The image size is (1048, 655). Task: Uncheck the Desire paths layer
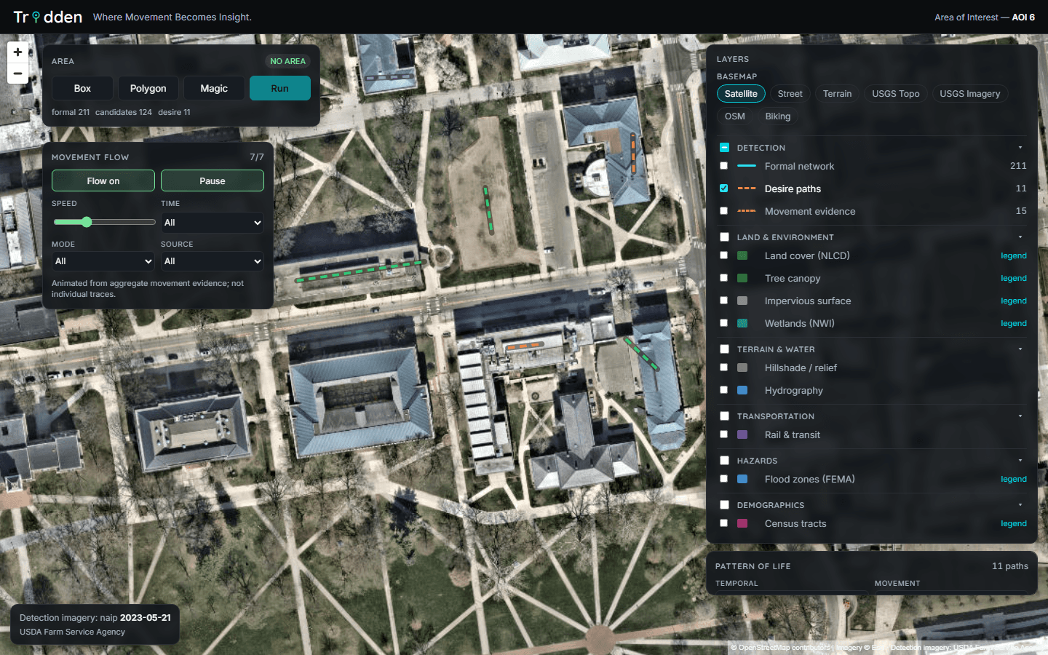723,188
